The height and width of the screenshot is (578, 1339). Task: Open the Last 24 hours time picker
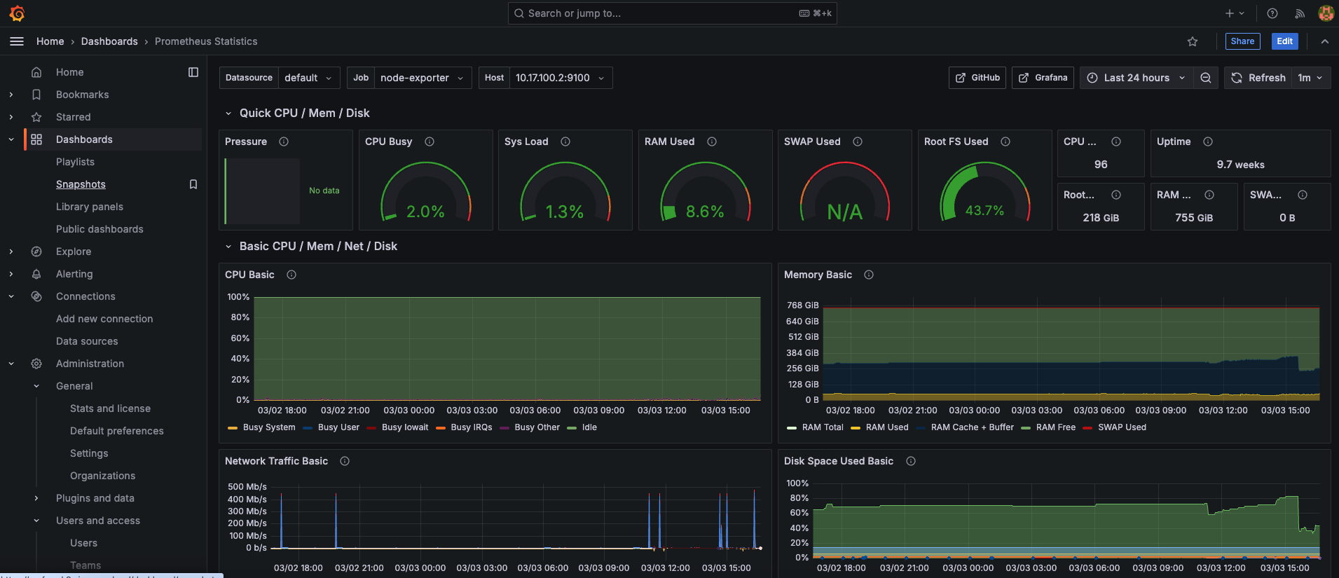[1136, 78]
